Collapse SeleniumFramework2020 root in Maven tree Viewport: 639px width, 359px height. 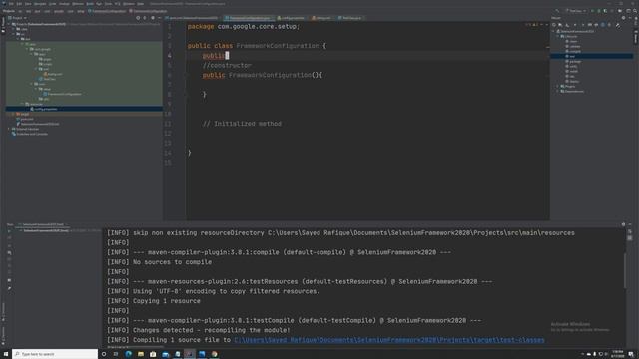(553, 31)
